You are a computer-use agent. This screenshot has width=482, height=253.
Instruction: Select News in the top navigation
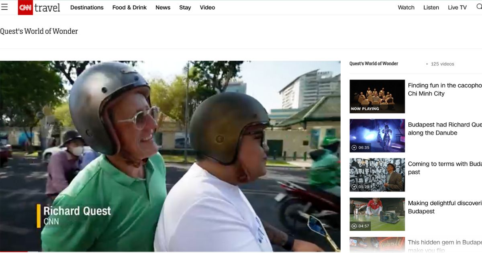pos(163,8)
